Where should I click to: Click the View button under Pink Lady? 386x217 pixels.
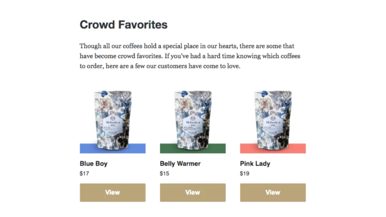point(273,193)
